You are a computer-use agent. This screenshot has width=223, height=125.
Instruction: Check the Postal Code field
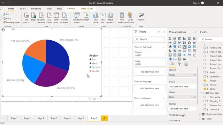(205, 48)
